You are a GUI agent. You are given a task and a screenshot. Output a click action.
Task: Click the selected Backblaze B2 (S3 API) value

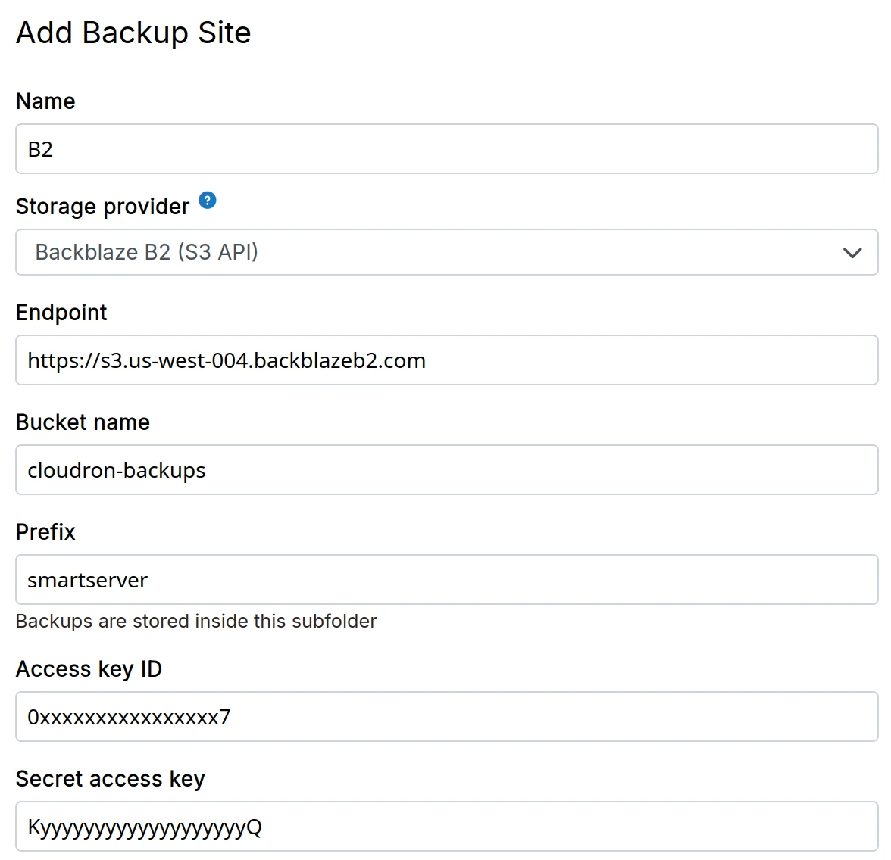point(147,252)
